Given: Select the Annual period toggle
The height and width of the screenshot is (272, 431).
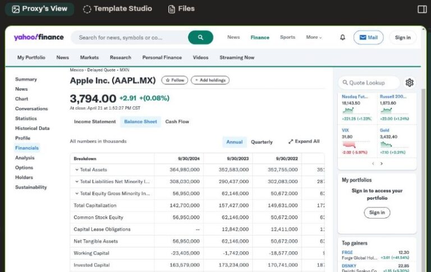Looking at the screenshot, I should tap(235, 142).
